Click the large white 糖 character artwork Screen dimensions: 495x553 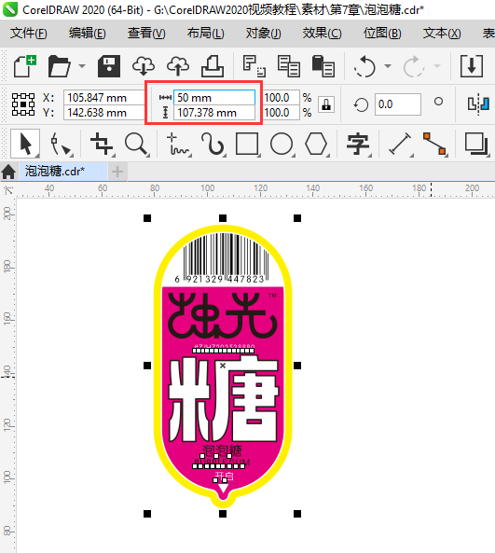[x=223, y=398]
